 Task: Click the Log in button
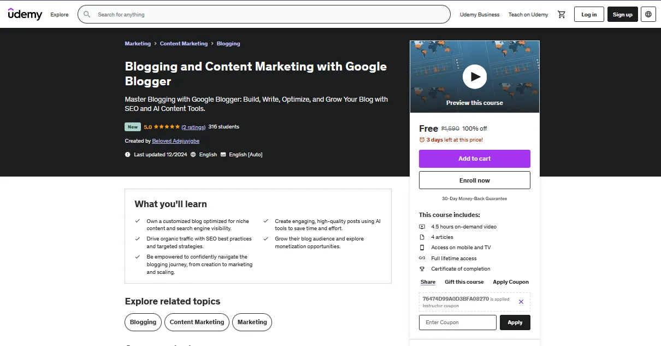[x=589, y=14]
